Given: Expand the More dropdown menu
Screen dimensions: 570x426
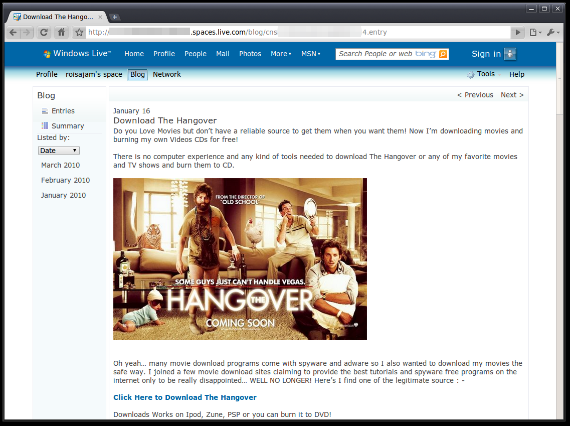Looking at the screenshot, I should pyautogui.click(x=281, y=54).
